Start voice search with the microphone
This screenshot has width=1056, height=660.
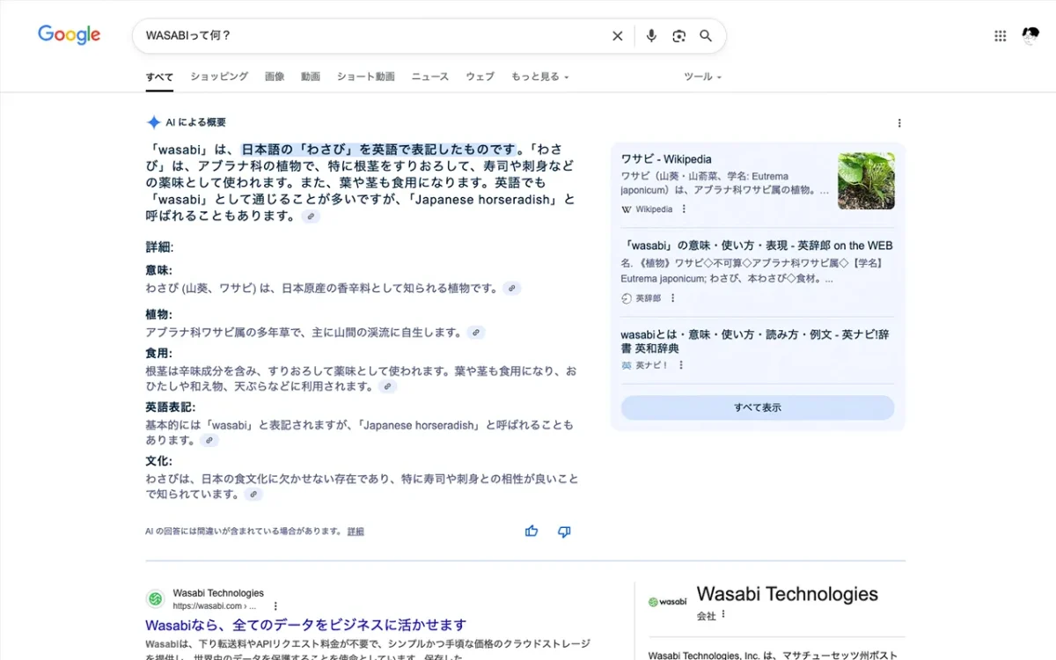(x=651, y=36)
